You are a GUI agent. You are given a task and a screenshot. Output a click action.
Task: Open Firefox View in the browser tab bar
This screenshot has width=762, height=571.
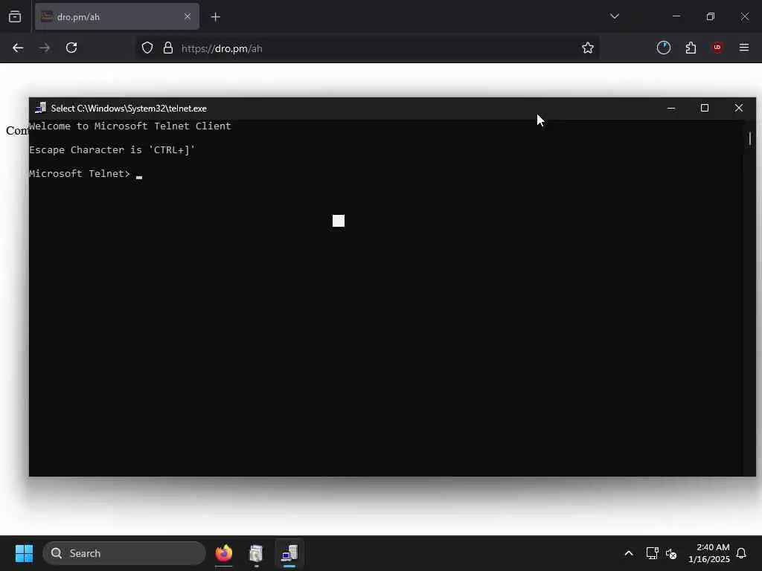pyautogui.click(x=15, y=17)
